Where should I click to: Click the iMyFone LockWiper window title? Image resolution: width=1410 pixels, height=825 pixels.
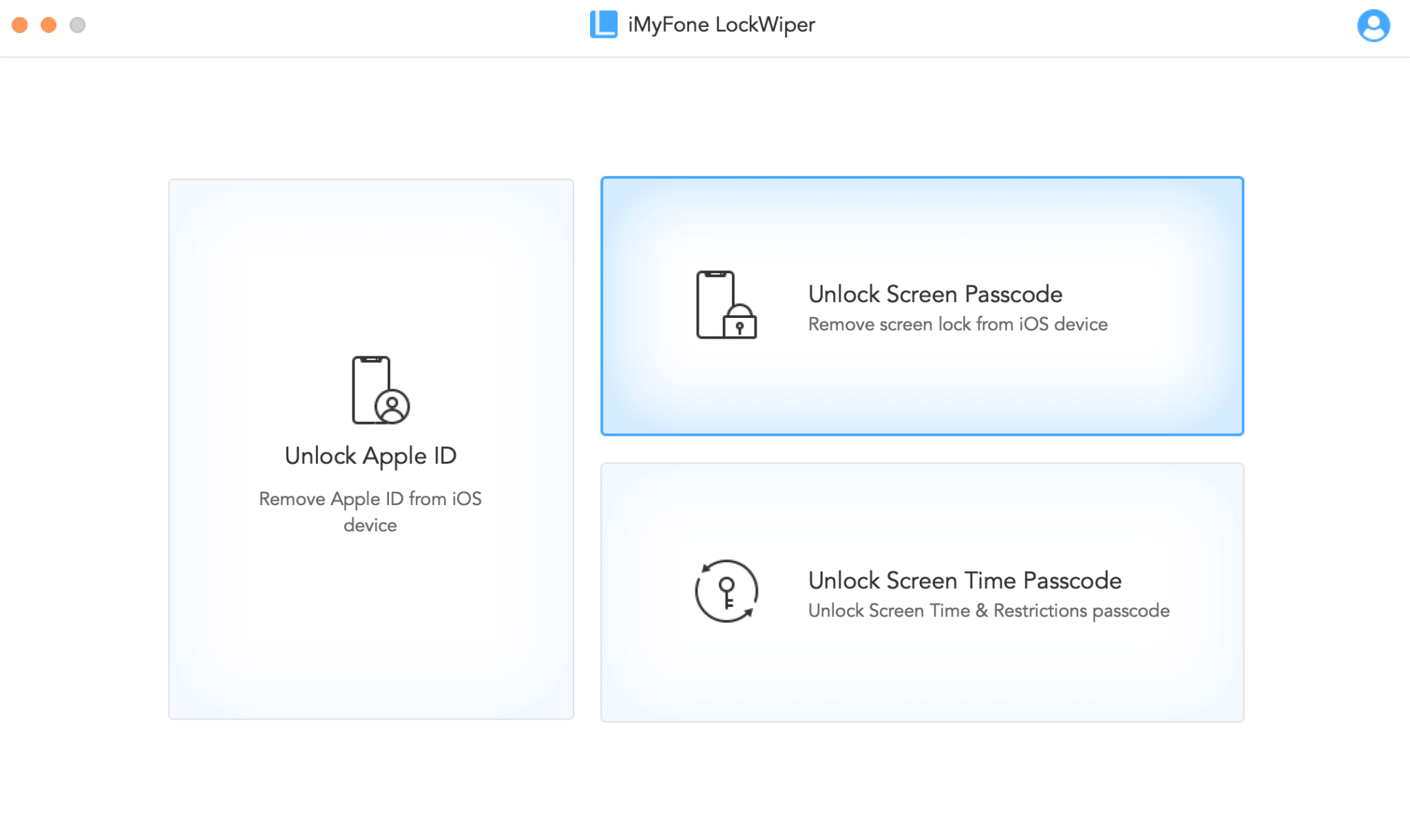point(721,25)
